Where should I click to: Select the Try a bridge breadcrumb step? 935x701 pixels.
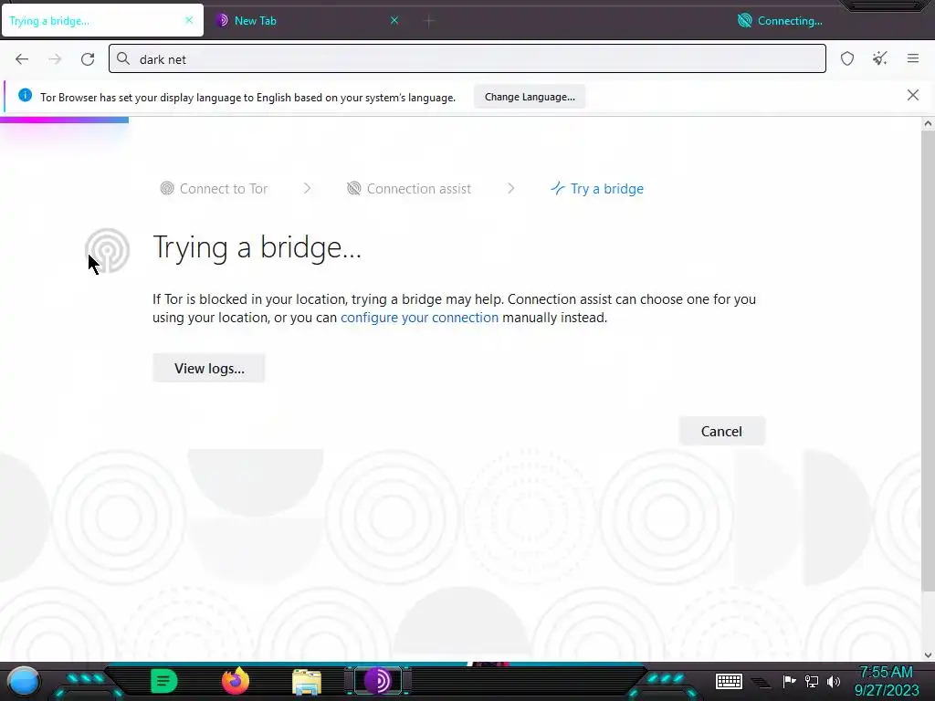coord(597,188)
